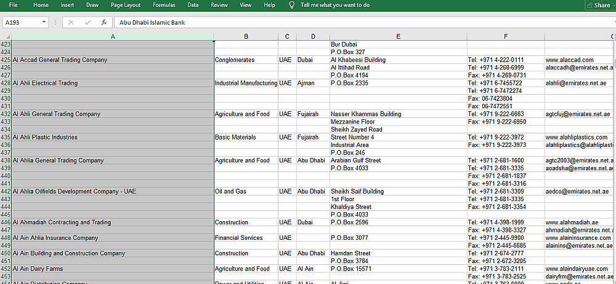Screen dimensions: 616x284
Task: Click 'Al Ain Building and Construction Company' cell
Action: coord(113,253)
